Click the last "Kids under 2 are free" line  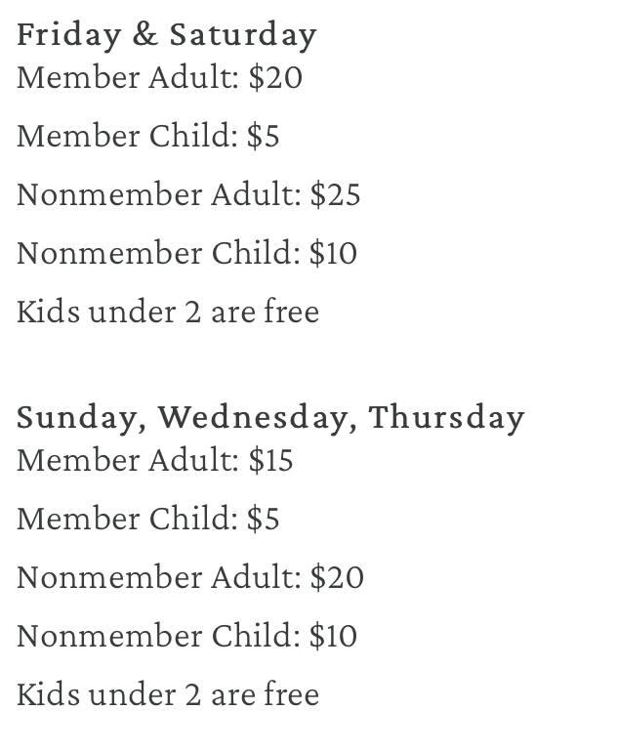pyautogui.click(x=168, y=694)
